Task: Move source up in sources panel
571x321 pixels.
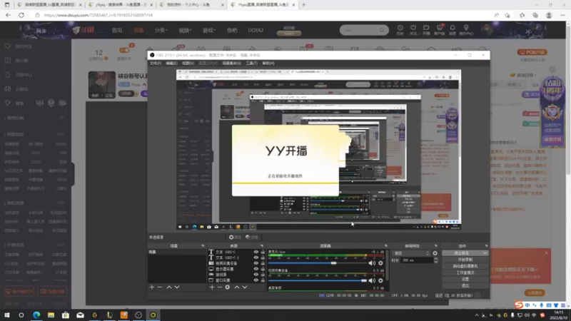Action: [x=237, y=287]
